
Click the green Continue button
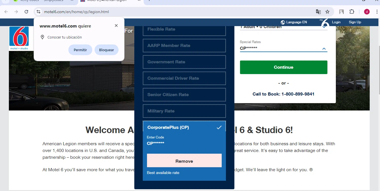(x=283, y=67)
